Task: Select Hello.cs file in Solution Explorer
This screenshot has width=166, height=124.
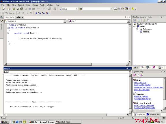Action: 146,32
